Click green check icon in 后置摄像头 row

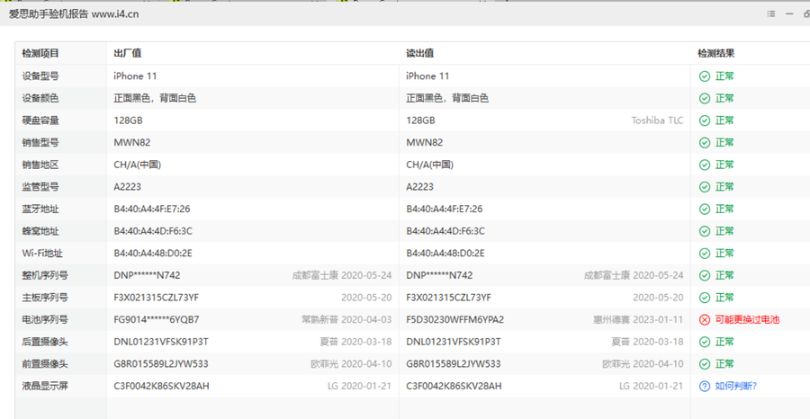[704, 342]
